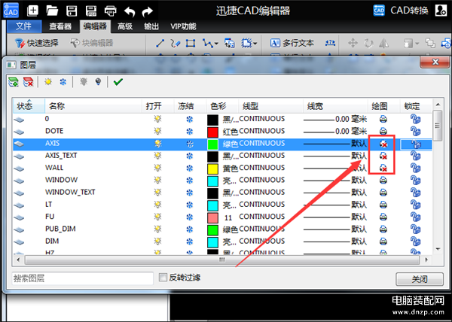Image resolution: width=452 pixels, height=322 pixels.
Task: Click the user account icon
Action: tap(441, 11)
